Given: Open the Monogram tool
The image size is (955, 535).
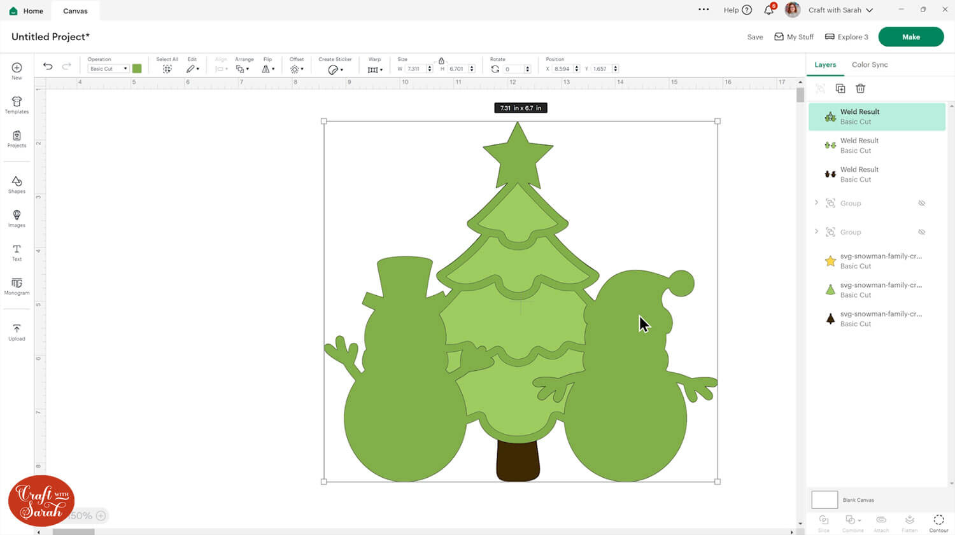Looking at the screenshot, I should (17, 286).
